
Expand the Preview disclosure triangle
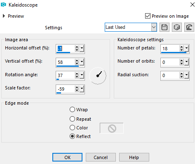(x=4, y=16)
